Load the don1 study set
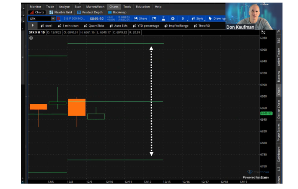 [x=47, y=26]
